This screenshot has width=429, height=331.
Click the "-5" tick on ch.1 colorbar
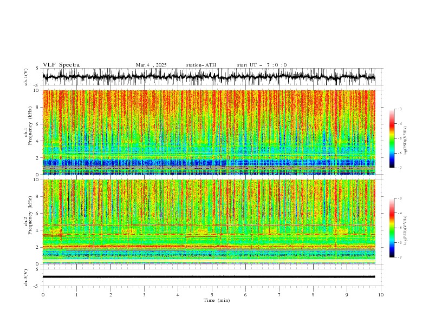pos(399,138)
